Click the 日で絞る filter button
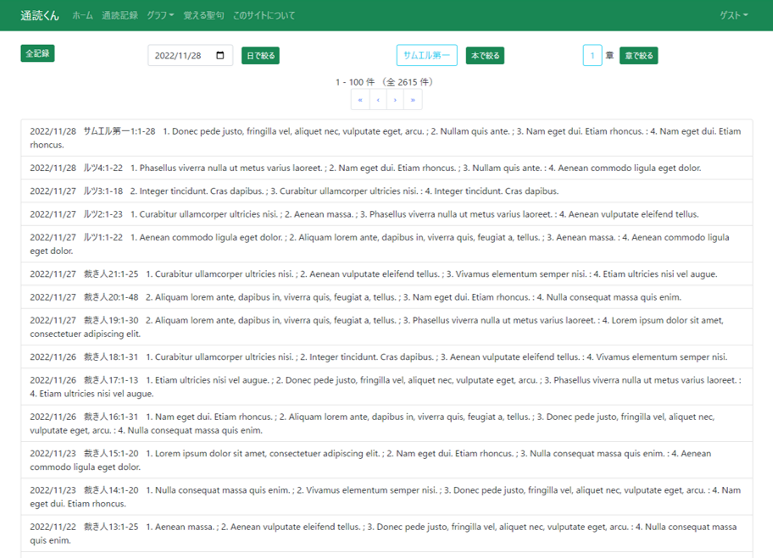The height and width of the screenshot is (558, 773). click(260, 56)
